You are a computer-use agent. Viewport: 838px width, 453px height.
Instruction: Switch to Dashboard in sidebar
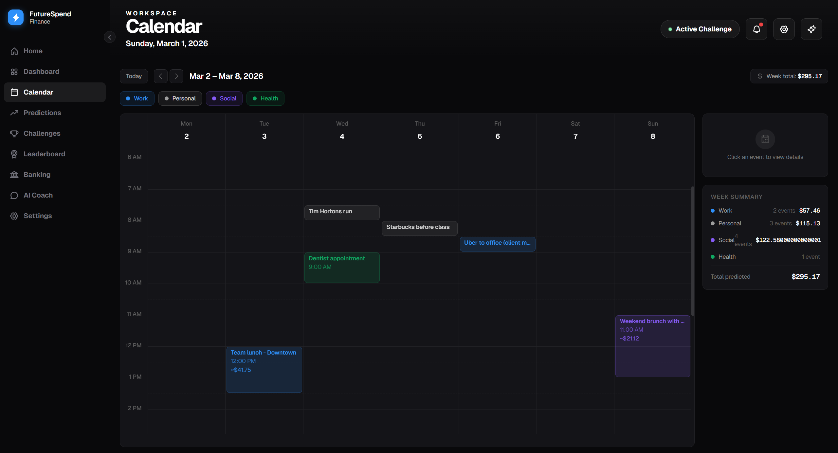[x=41, y=72]
